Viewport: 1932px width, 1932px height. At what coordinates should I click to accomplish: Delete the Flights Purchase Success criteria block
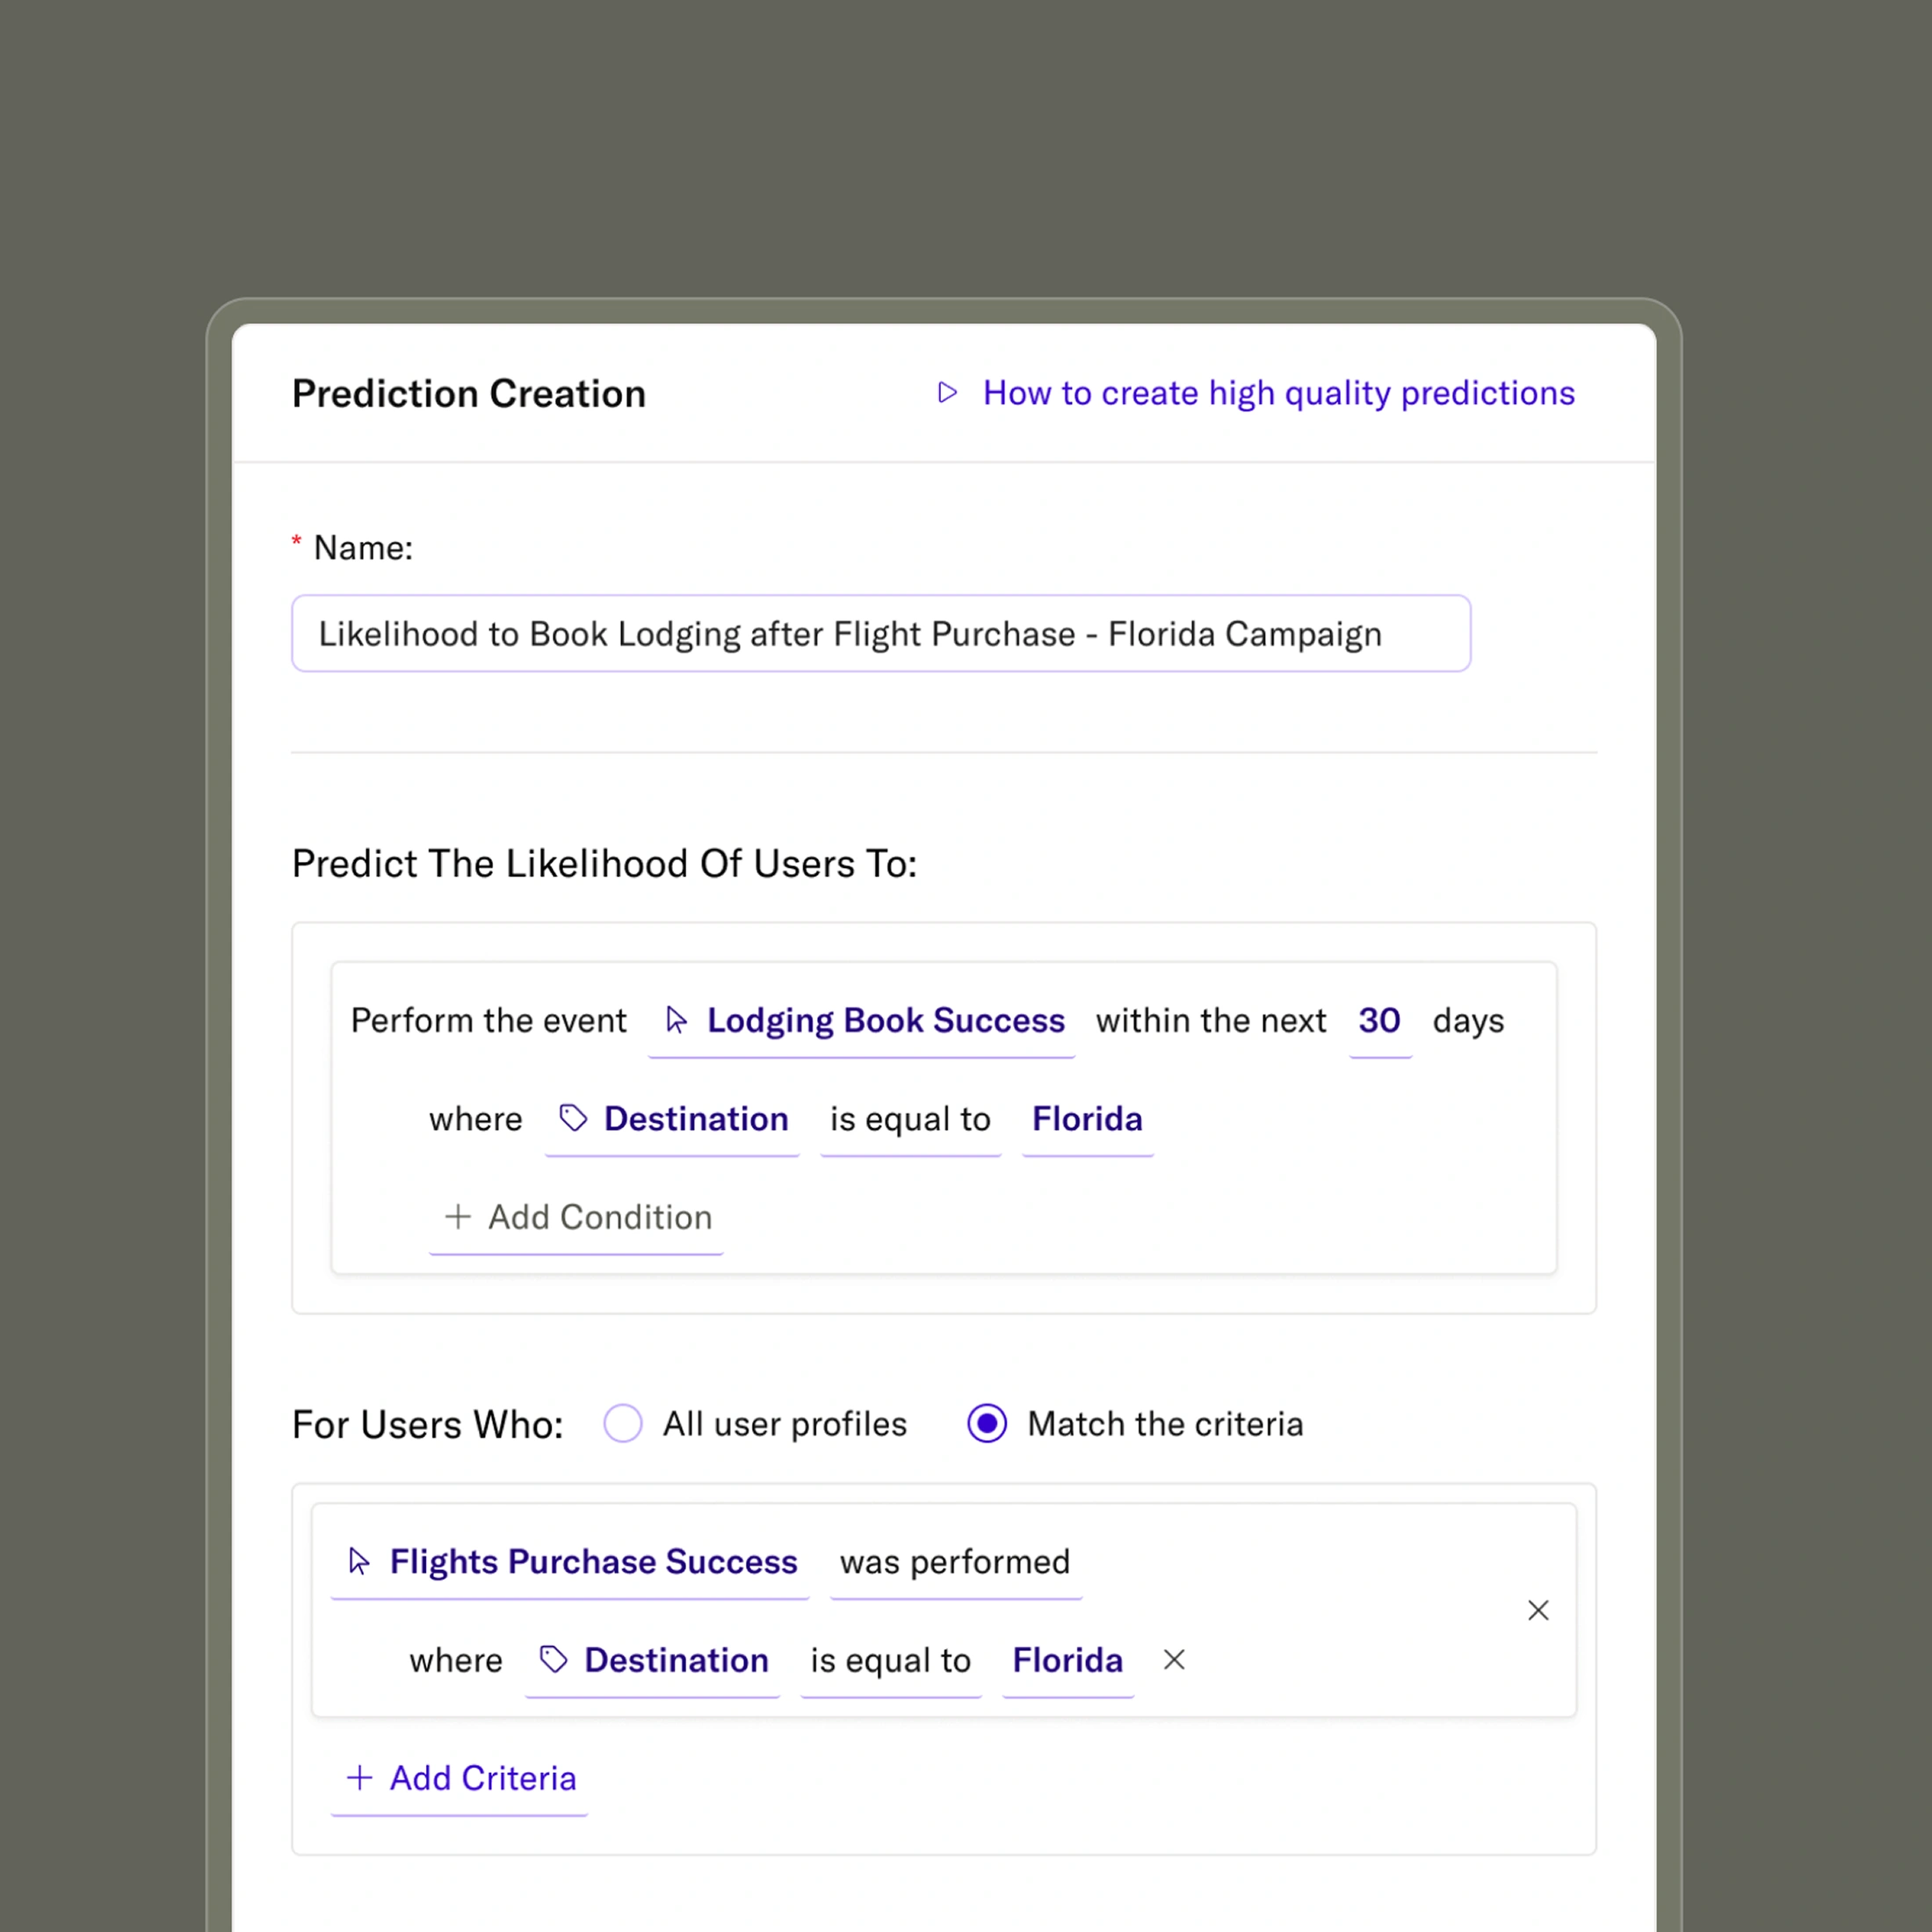(x=1538, y=1610)
